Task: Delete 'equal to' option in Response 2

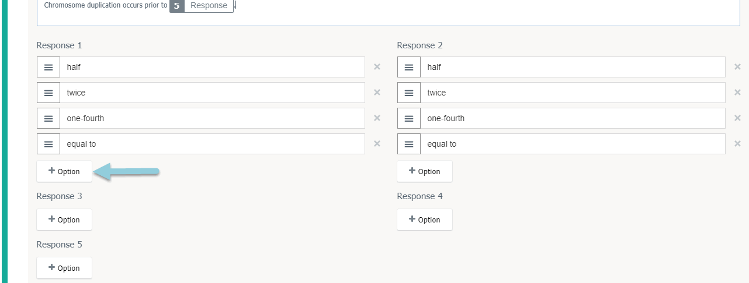Action: coord(737,144)
